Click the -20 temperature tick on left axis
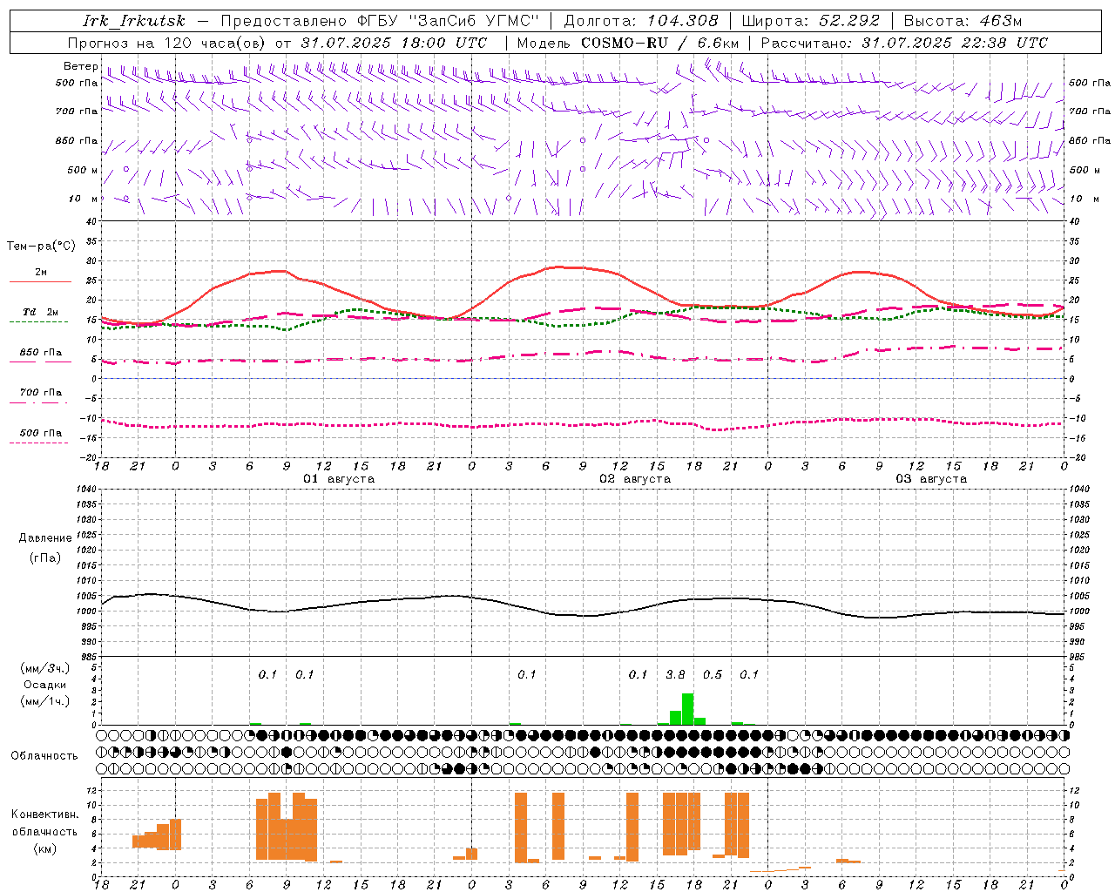The width and height of the screenshot is (1115, 892). [x=89, y=457]
